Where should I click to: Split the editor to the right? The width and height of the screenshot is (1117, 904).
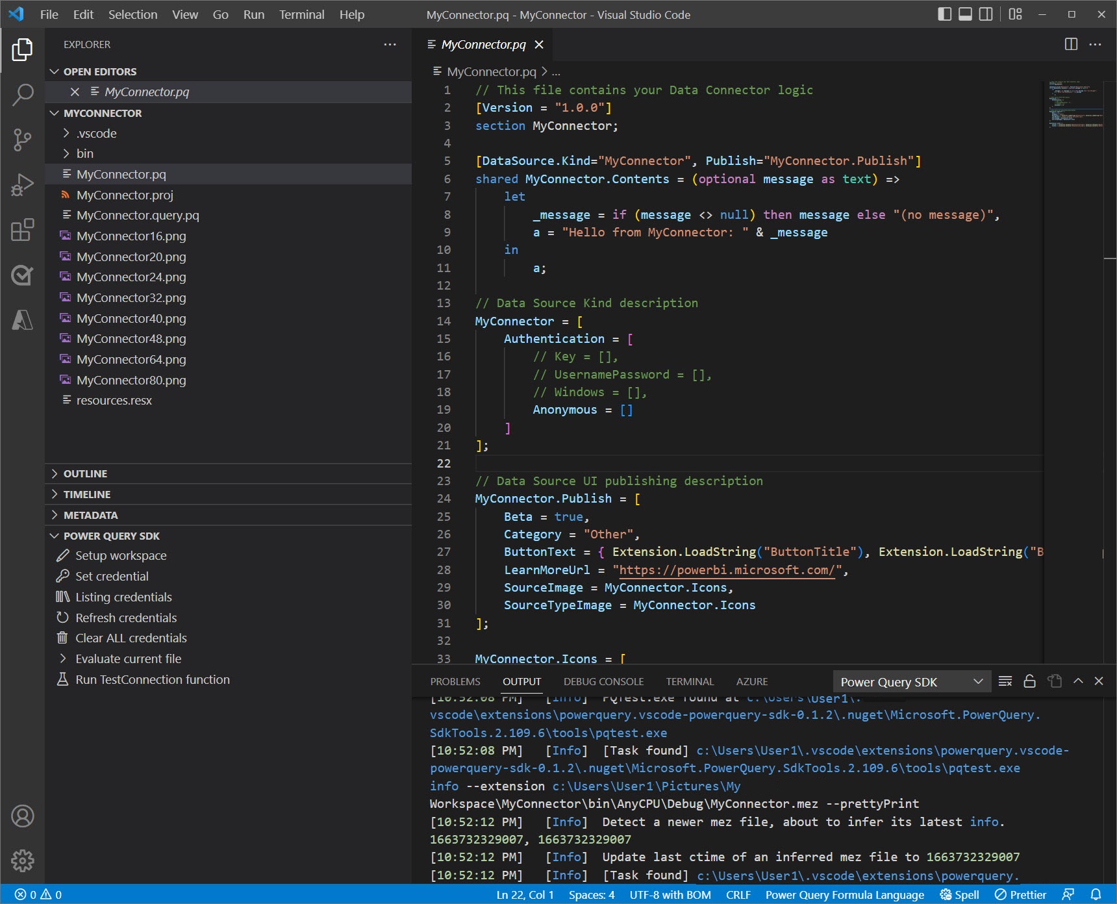1071,44
